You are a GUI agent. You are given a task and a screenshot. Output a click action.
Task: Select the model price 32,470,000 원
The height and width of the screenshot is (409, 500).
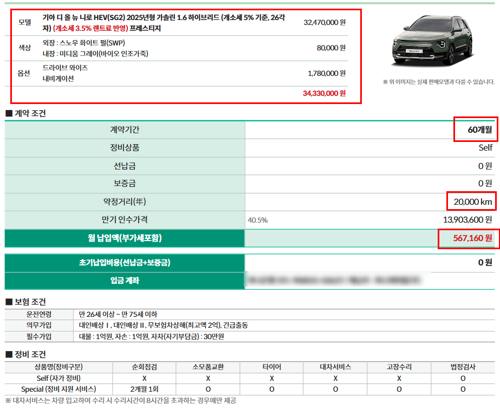click(x=324, y=22)
